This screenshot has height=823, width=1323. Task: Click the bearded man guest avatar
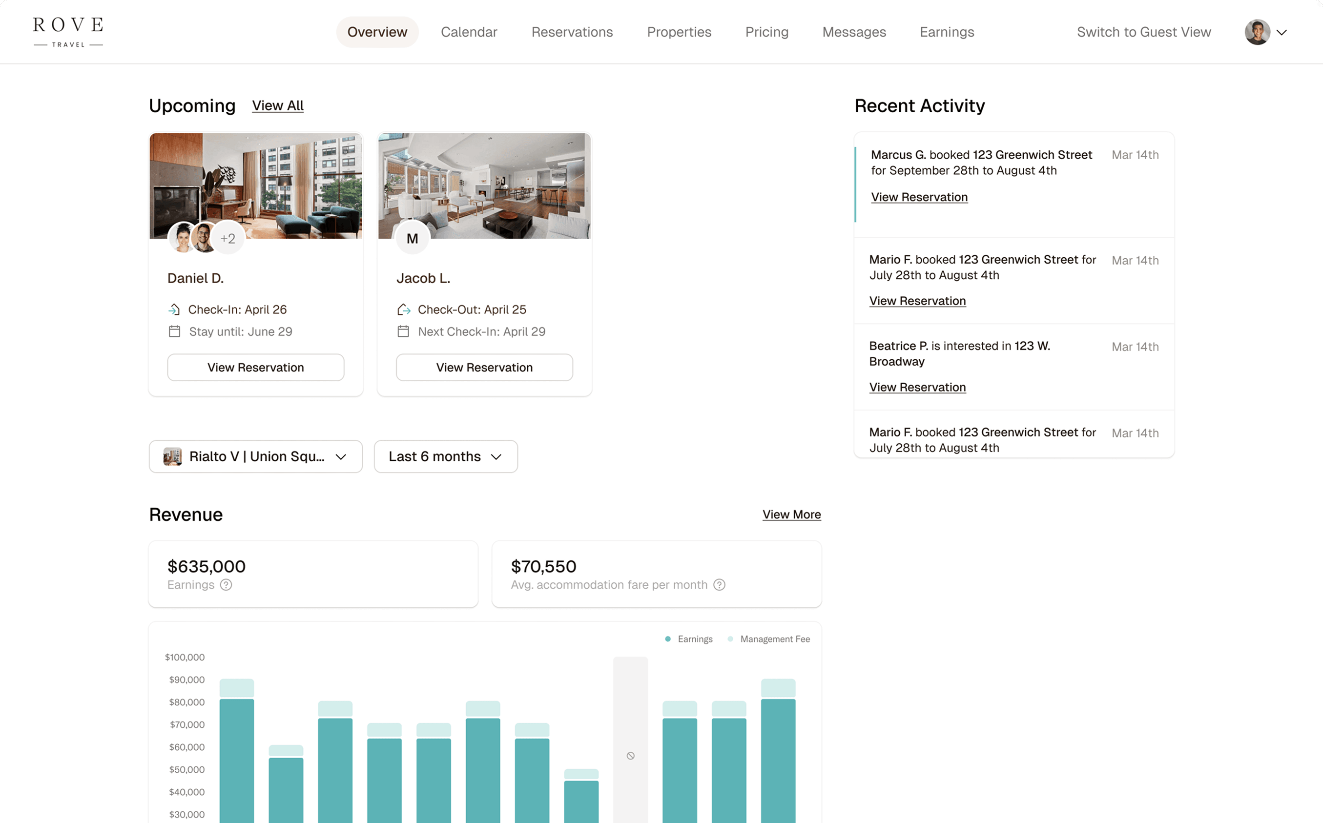click(x=205, y=238)
